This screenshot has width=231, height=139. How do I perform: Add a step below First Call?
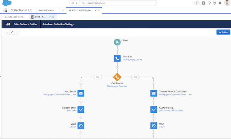tap(117, 68)
